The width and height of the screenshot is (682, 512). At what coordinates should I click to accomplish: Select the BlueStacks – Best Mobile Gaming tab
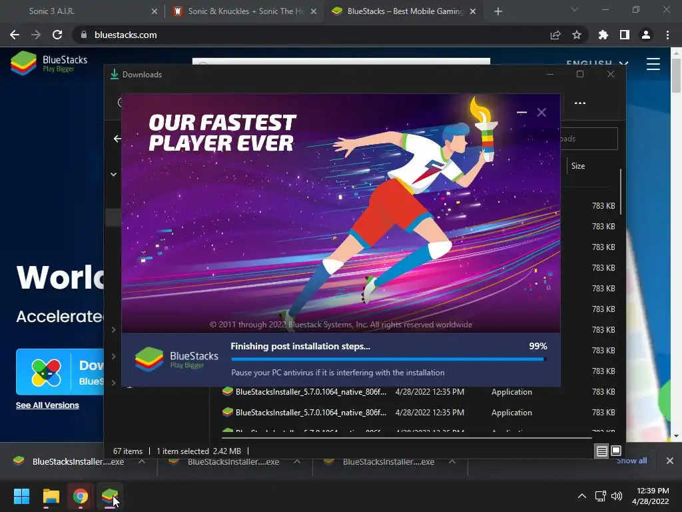tap(404, 11)
